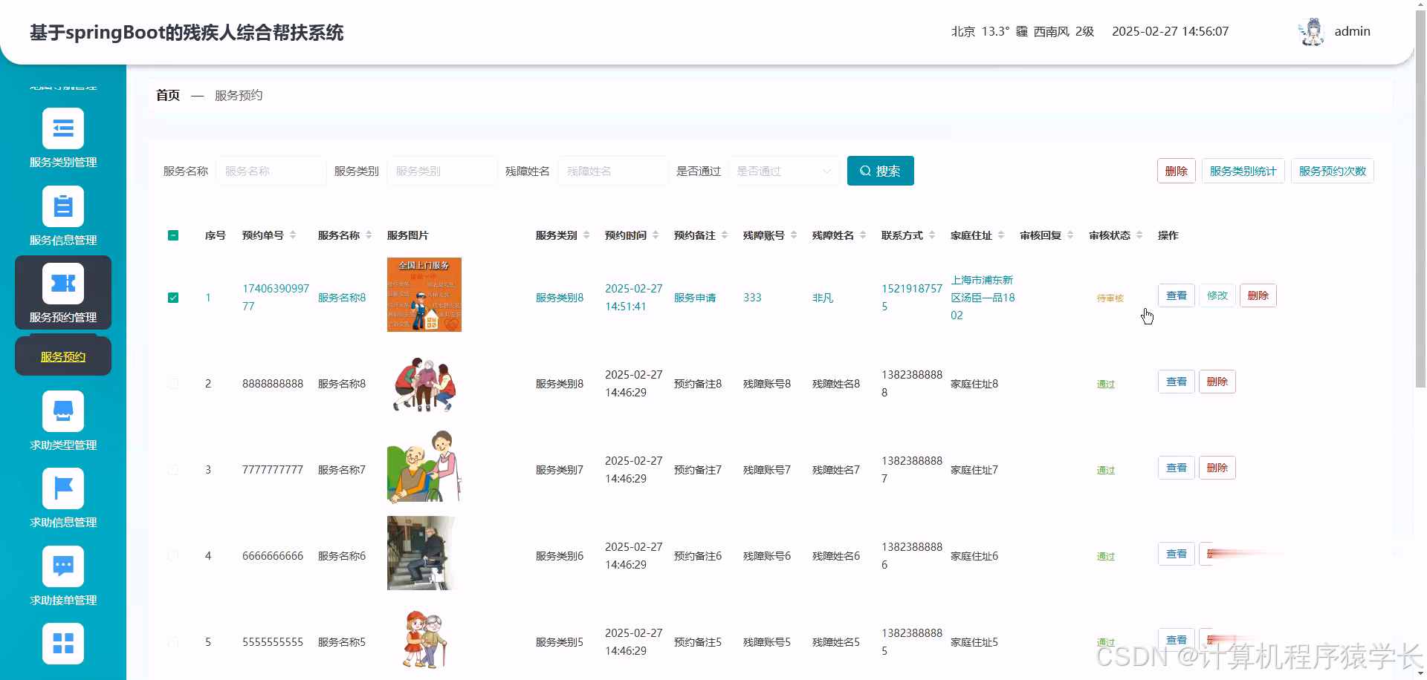
Task: Go to 首页 from the breadcrumb
Action: (167, 95)
